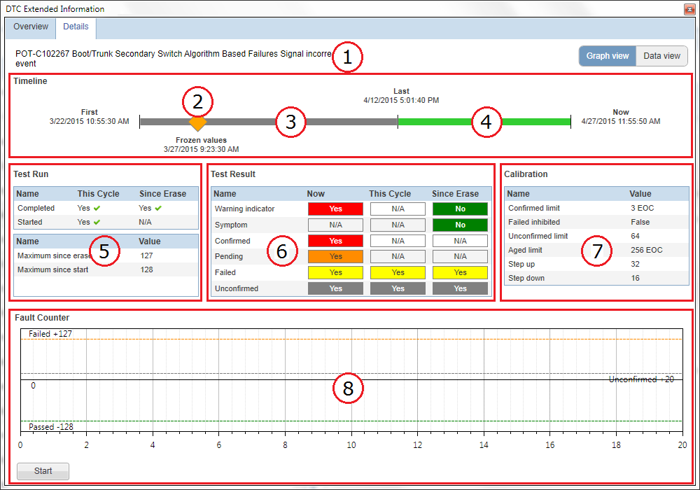Click the 'This Cycle' header in Test Run
Viewport: 700px width, 490px height.
pos(98,194)
